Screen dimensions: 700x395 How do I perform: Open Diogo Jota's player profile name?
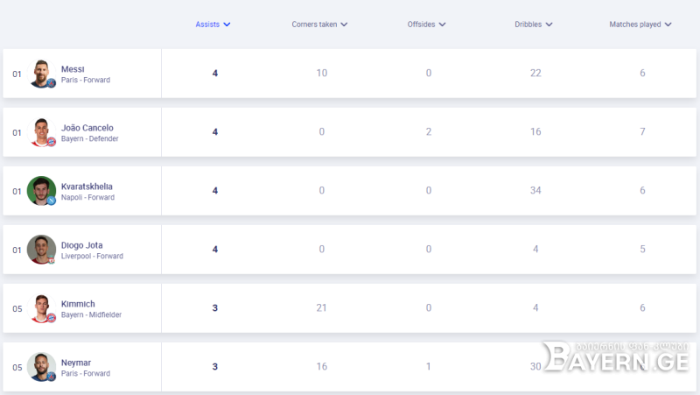point(81,245)
